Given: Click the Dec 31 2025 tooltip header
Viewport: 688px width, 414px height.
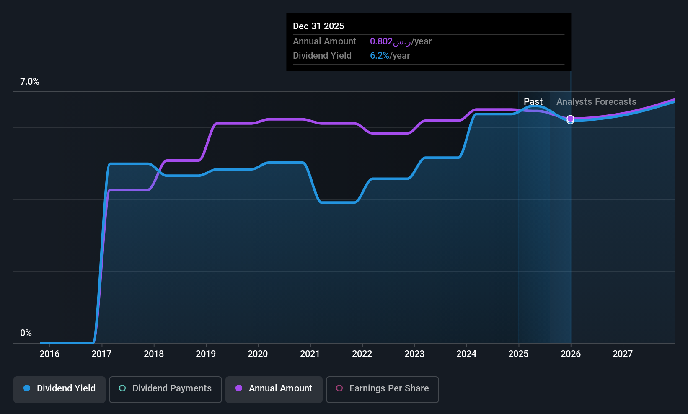Looking at the screenshot, I should (x=318, y=26).
